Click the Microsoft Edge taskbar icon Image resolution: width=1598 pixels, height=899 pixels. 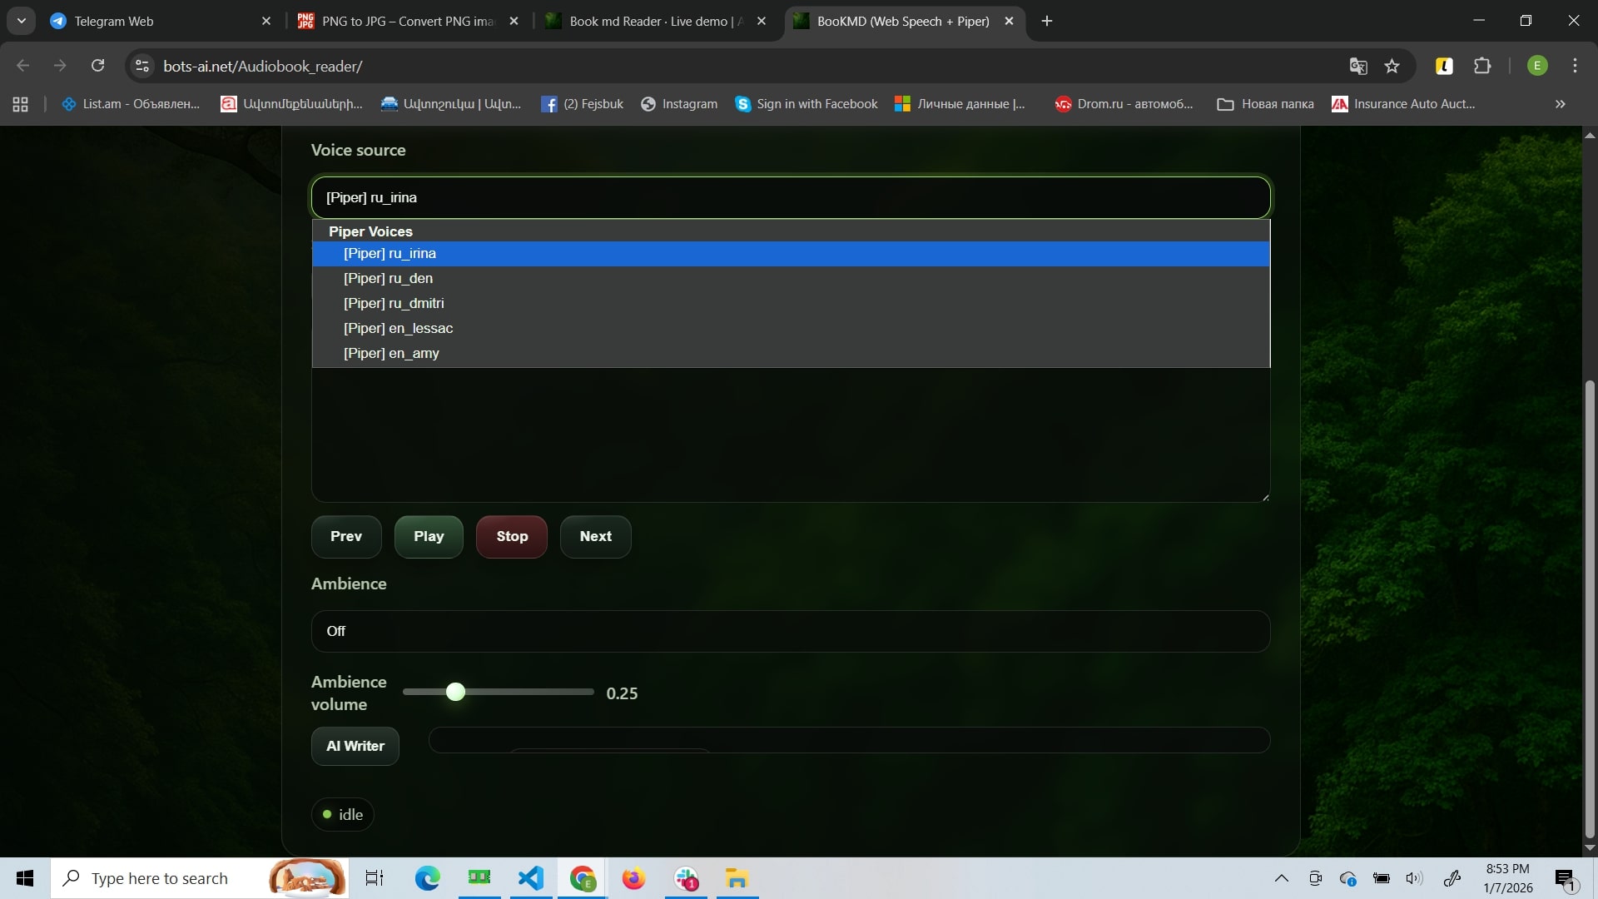click(x=428, y=878)
